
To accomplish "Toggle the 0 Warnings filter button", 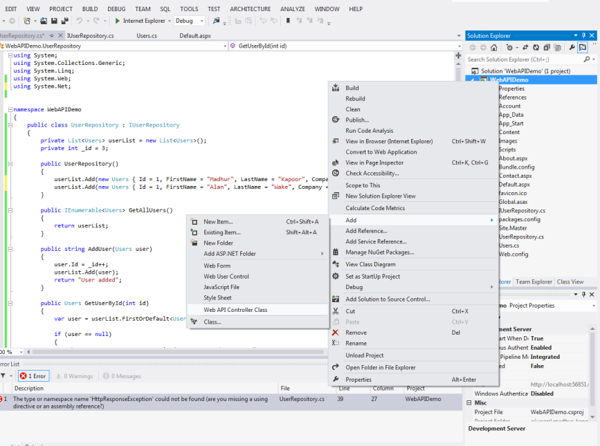I will tap(76, 375).
